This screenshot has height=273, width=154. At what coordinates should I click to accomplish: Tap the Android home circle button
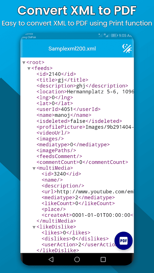coord(77,259)
